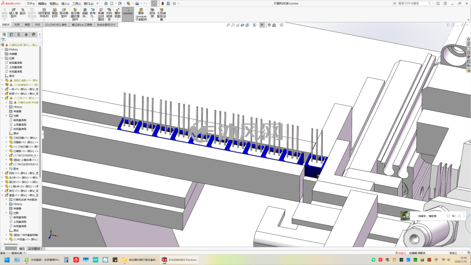Toggle the Instant3D button
This screenshot has width=471, height=265.
128,13
